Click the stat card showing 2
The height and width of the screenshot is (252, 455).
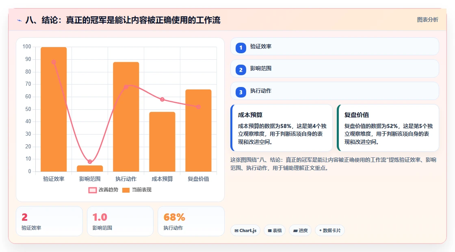(49, 221)
